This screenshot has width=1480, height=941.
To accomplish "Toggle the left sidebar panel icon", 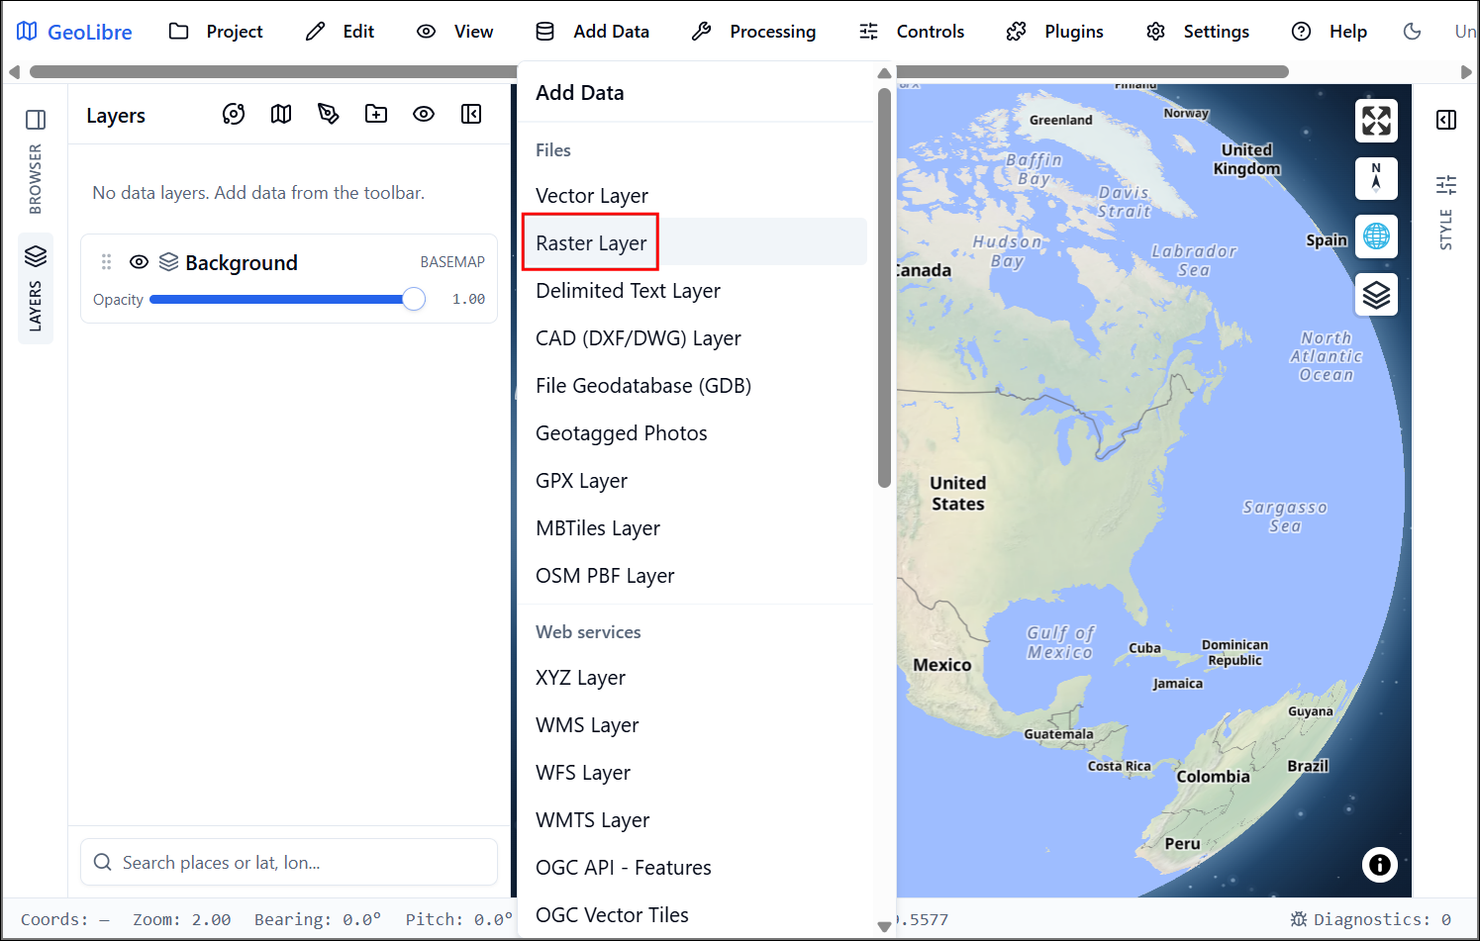I will click(36, 120).
